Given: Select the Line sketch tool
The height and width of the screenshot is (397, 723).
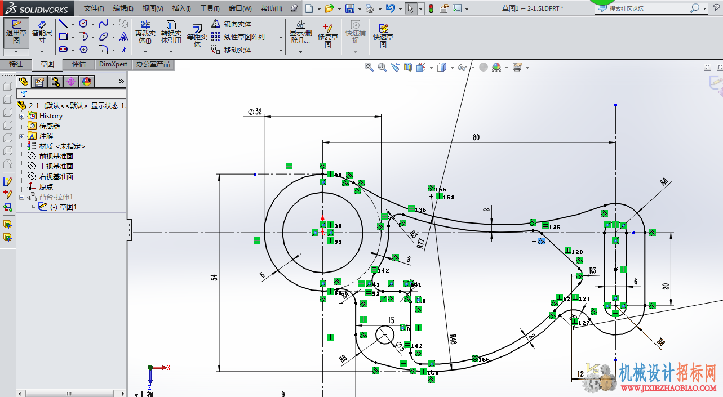Looking at the screenshot, I should 63,24.
